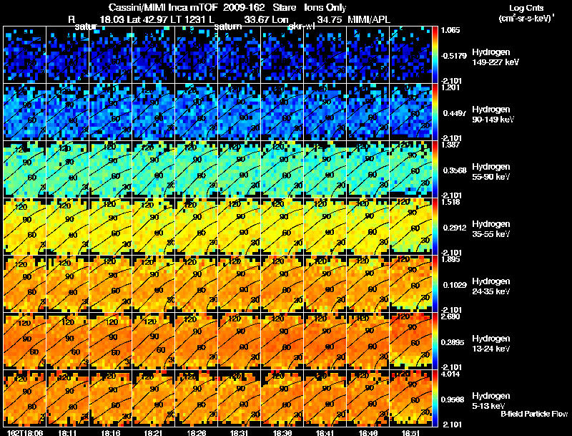572x436 pixels.
Task: Click the colorbar midpoint value '0.3568'
Action: 455,170
